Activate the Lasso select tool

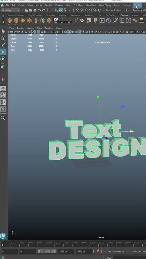pyautogui.click(x=3, y=38)
